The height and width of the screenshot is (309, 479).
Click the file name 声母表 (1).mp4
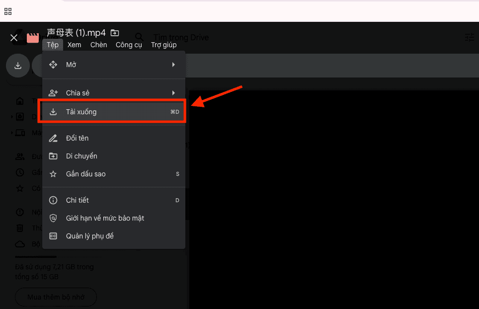(77, 32)
